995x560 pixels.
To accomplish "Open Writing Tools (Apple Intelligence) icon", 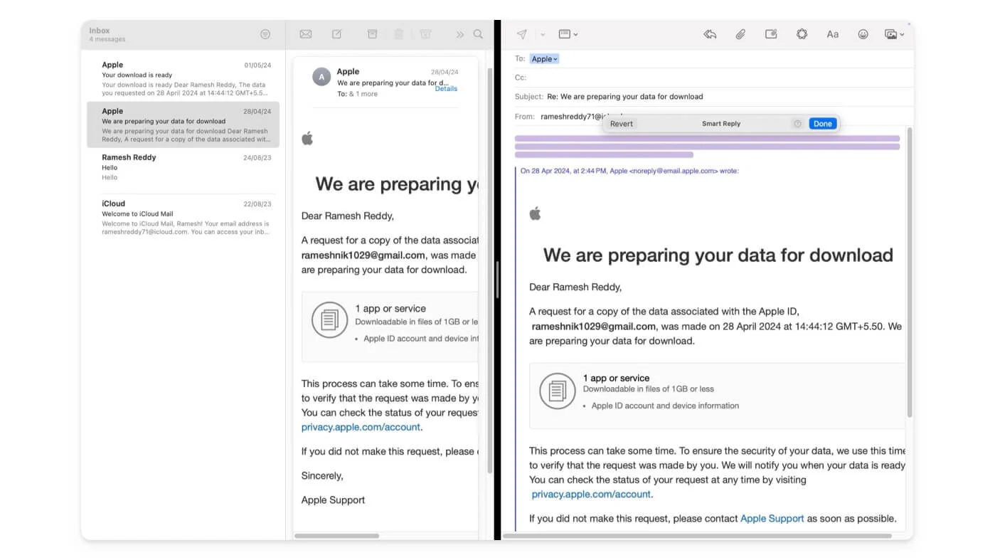I will point(802,34).
